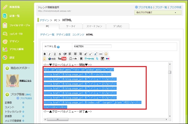
Task: Open コンテンツ sub-link
Action: coord(78,35)
